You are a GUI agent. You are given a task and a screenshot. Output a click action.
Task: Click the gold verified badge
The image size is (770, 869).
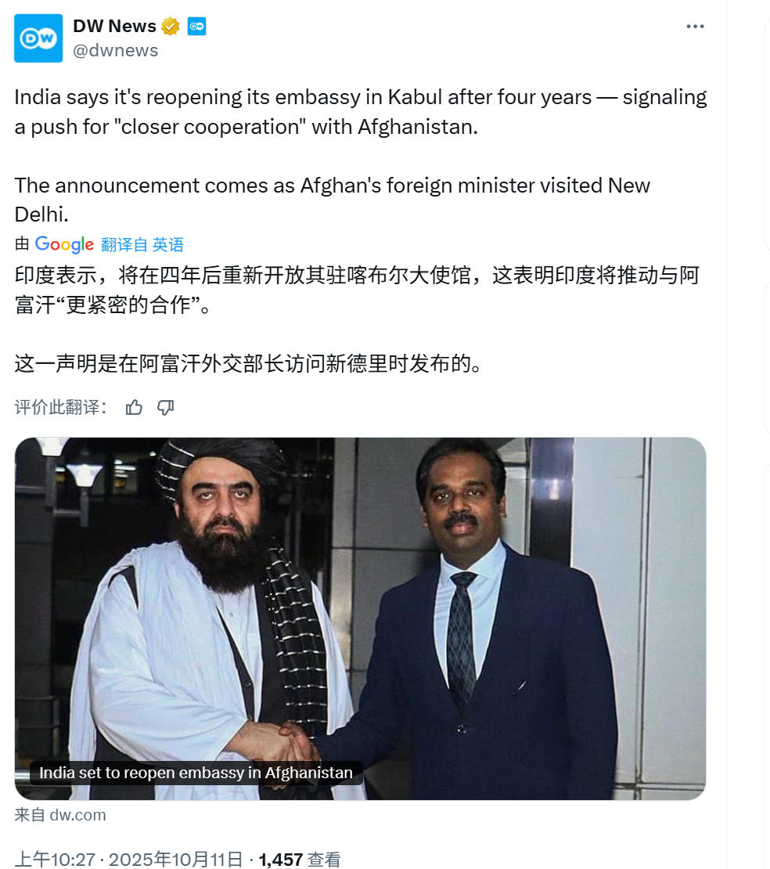[x=171, y=26]
